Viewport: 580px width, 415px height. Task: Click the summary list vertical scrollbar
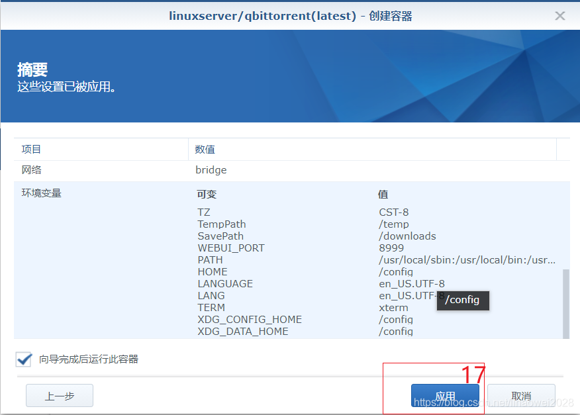[x=566, y=303]
